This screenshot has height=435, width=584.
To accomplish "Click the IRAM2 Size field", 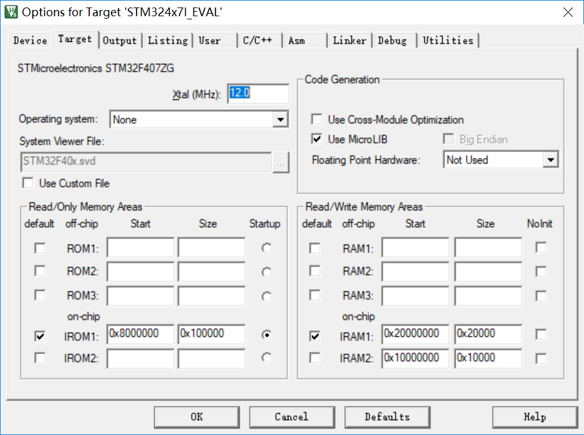I will click(x=488, y=358).
